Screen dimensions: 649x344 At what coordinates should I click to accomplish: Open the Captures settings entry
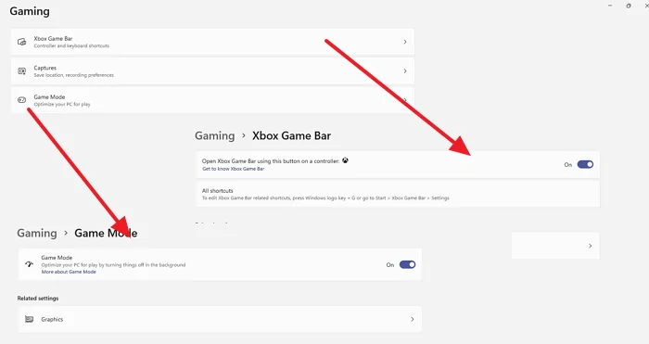click(x=212, y=71)
